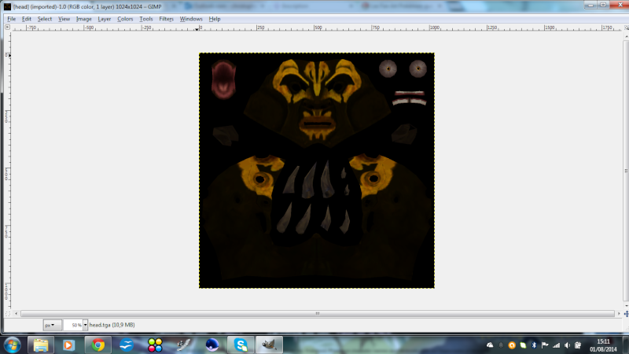This screenshot has width=629, height=354.
Task: Click the vertical scrollbar thumb
Action: pos(626,171)
